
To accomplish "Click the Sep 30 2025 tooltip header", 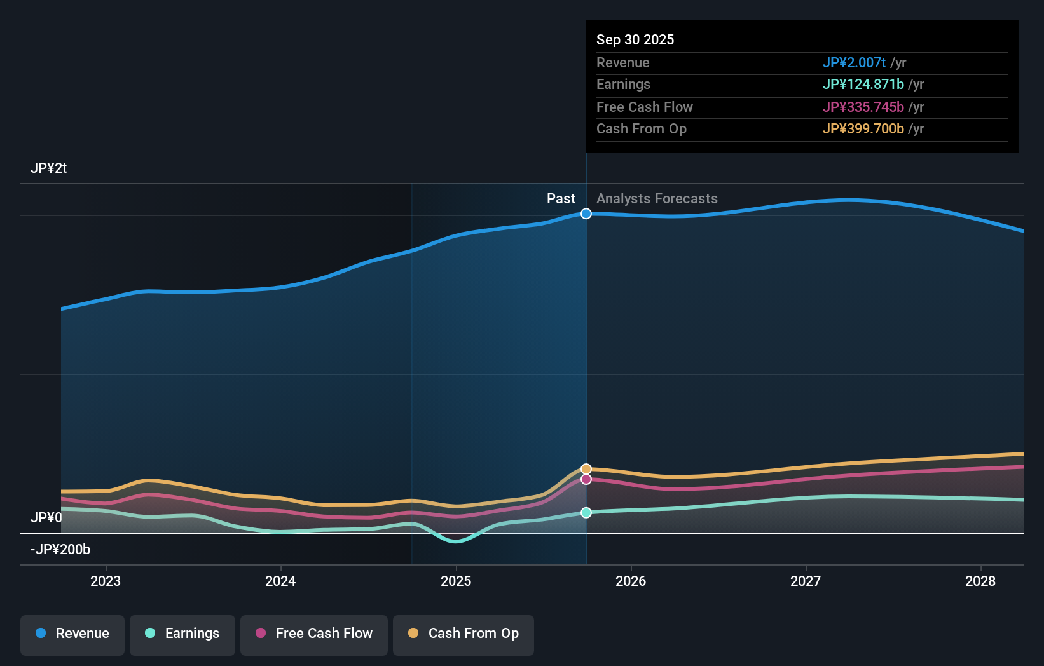I will click(635, 39).
